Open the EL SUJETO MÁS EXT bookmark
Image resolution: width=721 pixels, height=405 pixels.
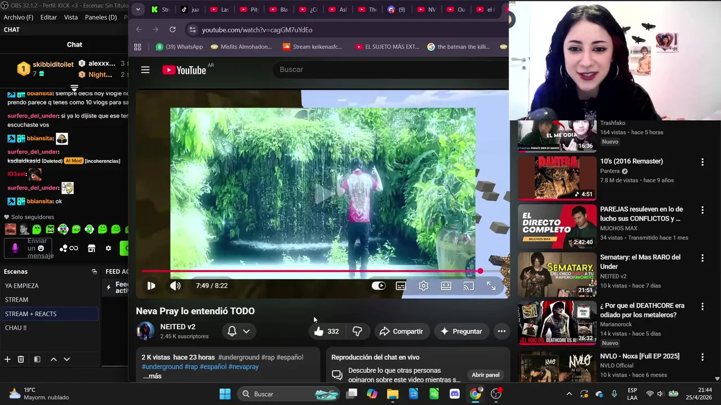386,47
